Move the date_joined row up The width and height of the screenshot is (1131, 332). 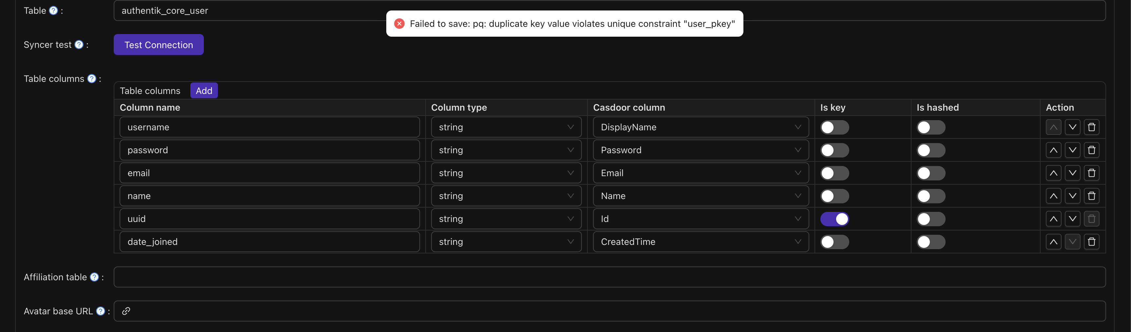tap(1053, 242)
